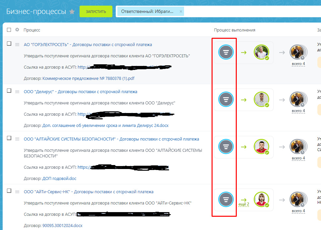The height and width of the screenshot is (230, 321).
Task: Open row menu for АЛТАЙСКИЕ СИСТЕМЫ БЕЗОПАСНОСТИ process
Action: 17,139
